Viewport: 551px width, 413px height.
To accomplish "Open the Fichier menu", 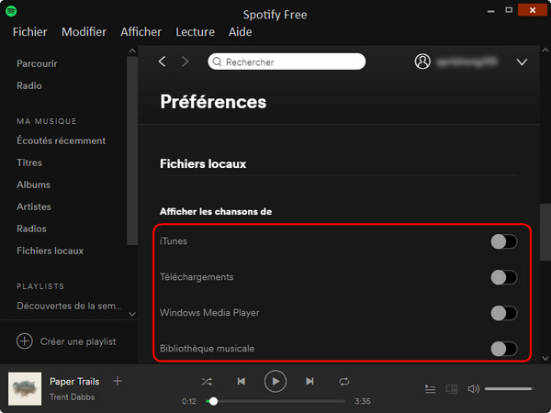I will coord(30,32).
